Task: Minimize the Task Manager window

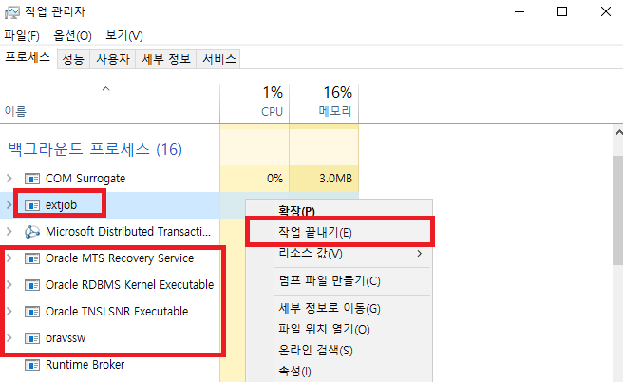Action: (519, 12)
